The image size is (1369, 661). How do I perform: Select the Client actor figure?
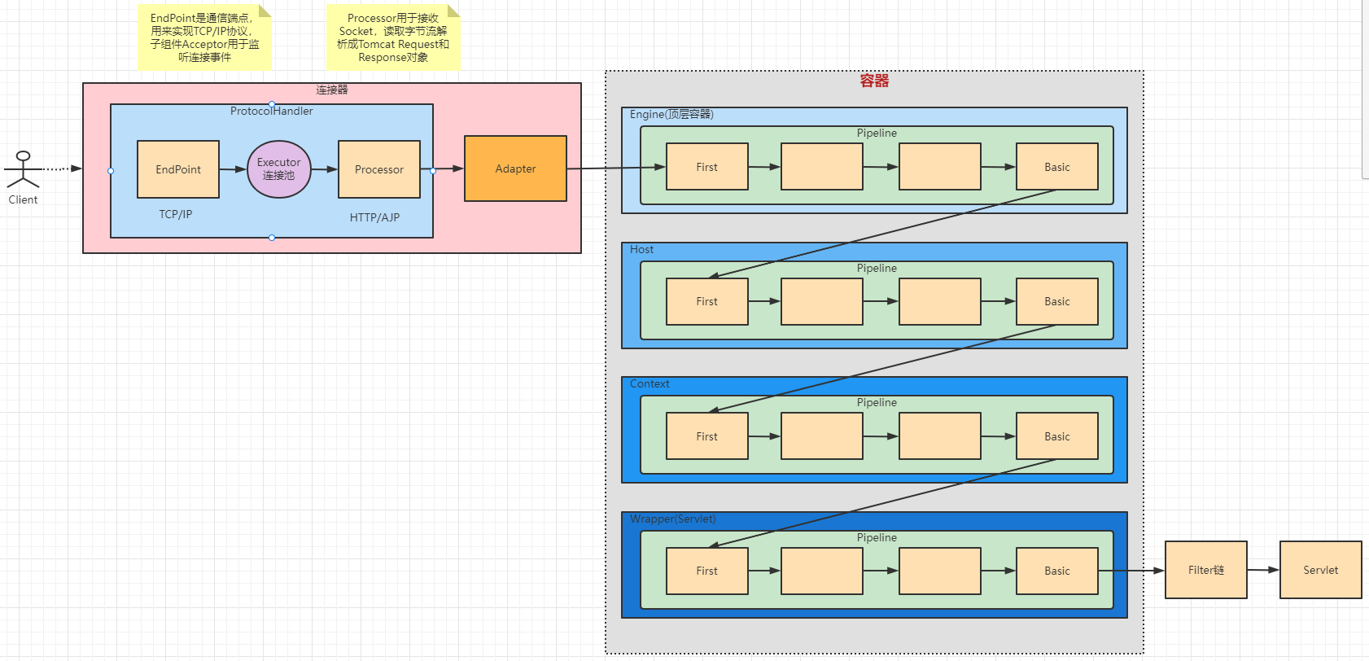click(x=23, y=169)
